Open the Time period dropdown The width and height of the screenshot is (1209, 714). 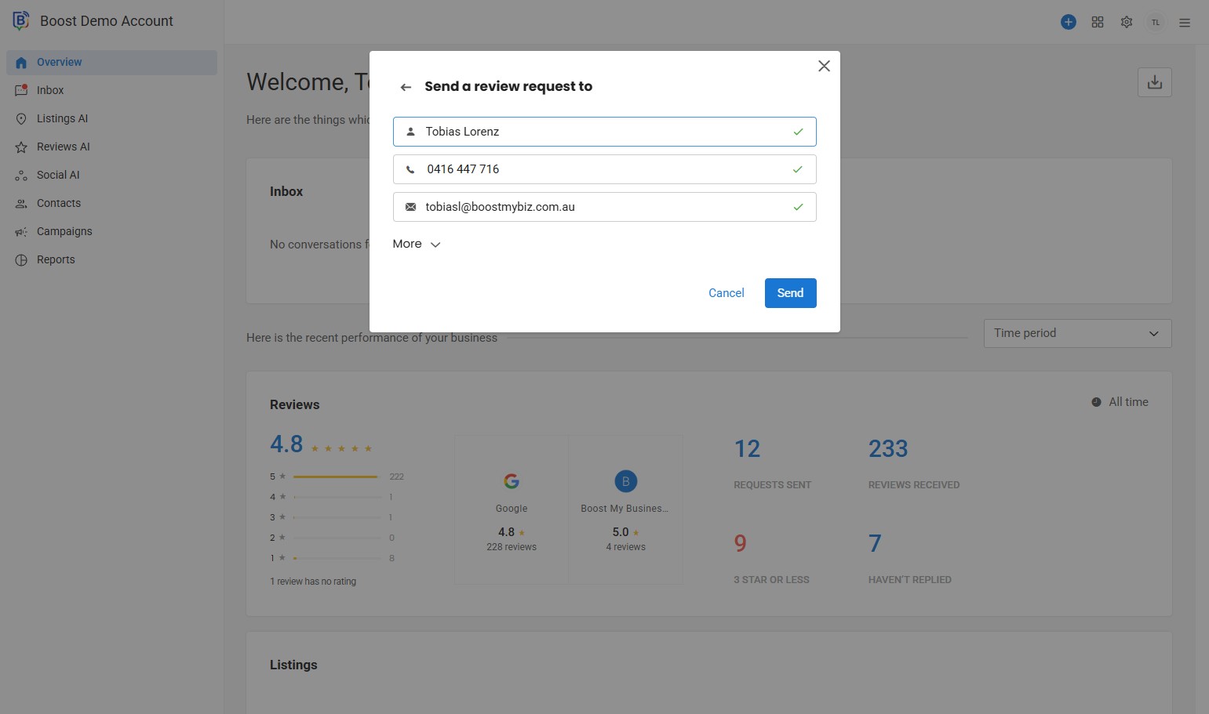click(x=1076, y=333)
